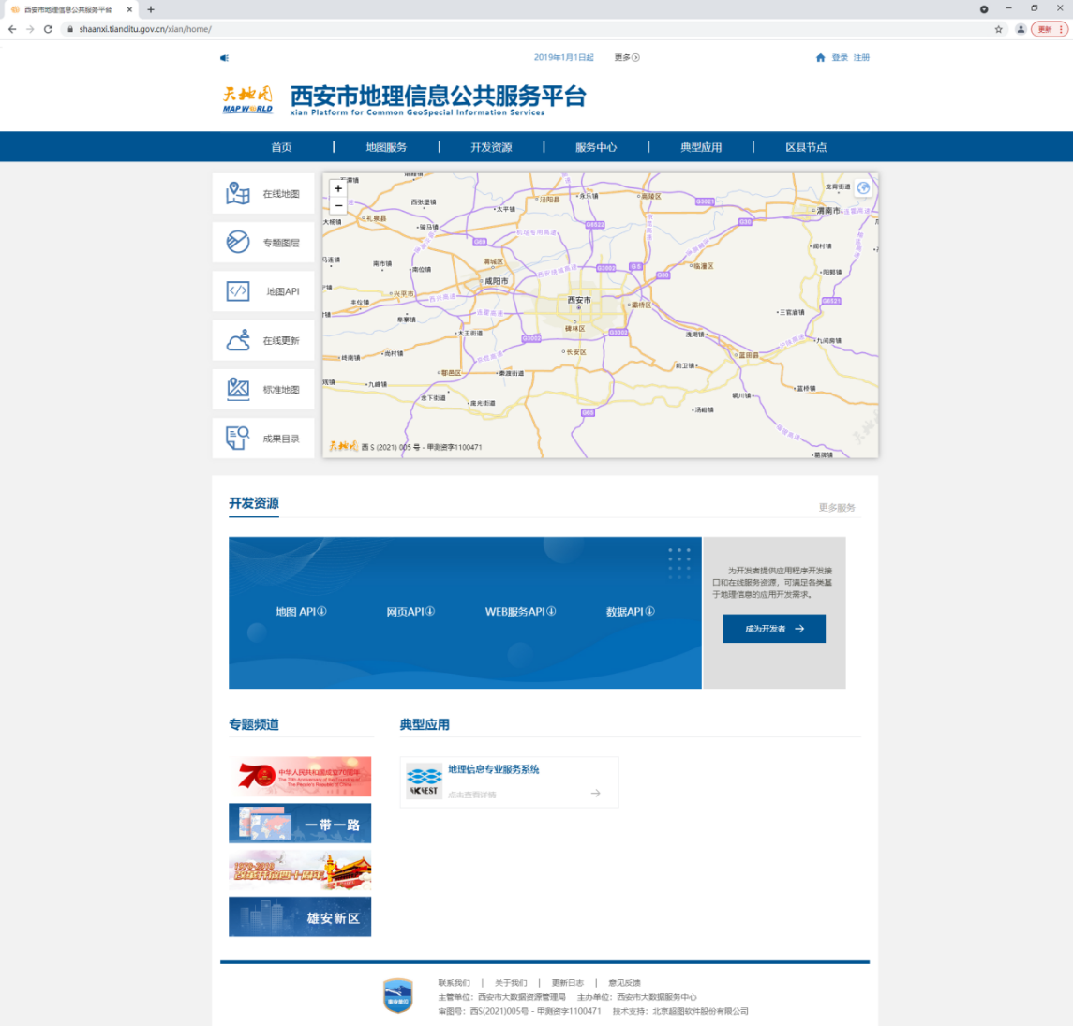Expand the WEB服务API option
Image resolution: width=1073 pixels, height=1026 pixels.
tap(520, 612)
